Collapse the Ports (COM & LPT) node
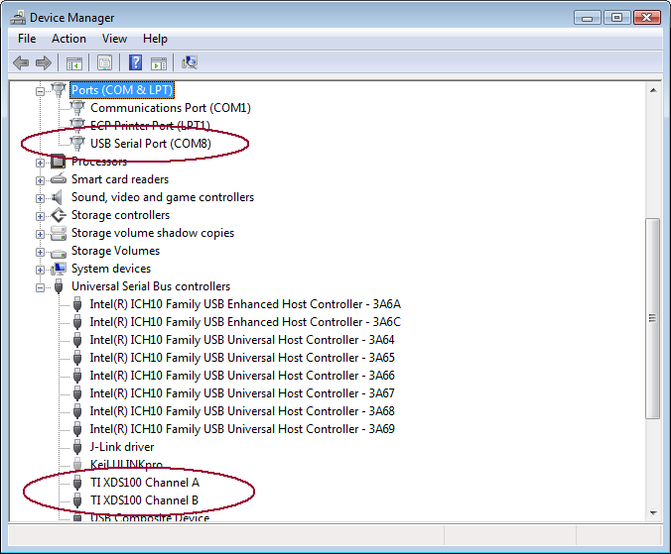671x554 pixels. coord(40,91)
